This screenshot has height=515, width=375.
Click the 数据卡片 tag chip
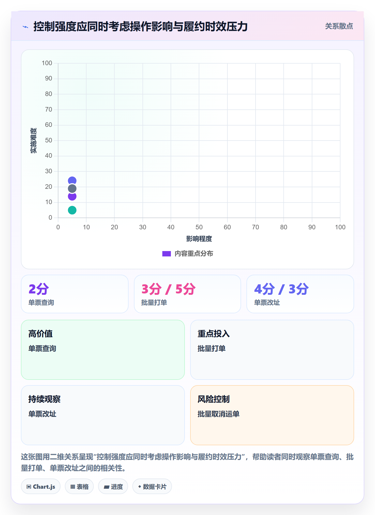[x=152, y=486]
